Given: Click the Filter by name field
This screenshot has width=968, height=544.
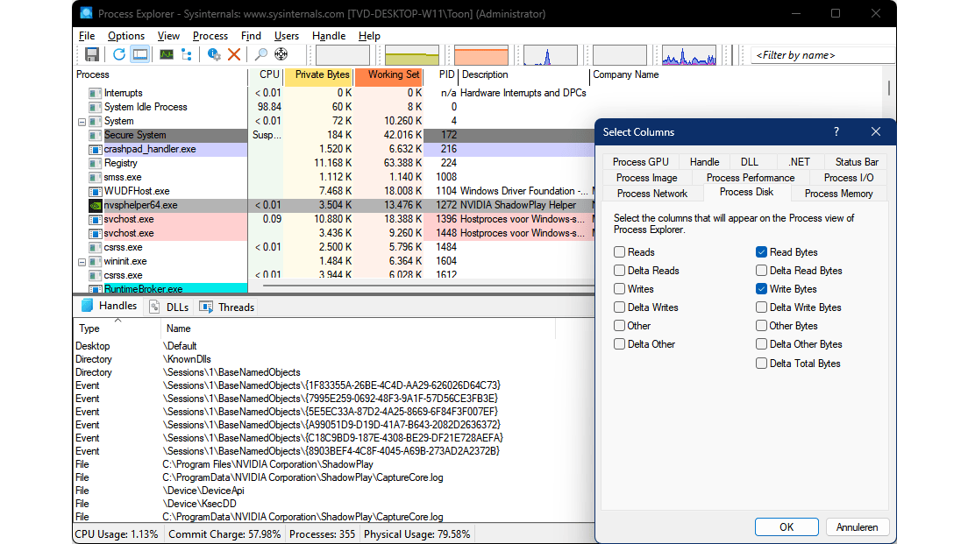Looking at the screenshot, I should pos(821,55).
